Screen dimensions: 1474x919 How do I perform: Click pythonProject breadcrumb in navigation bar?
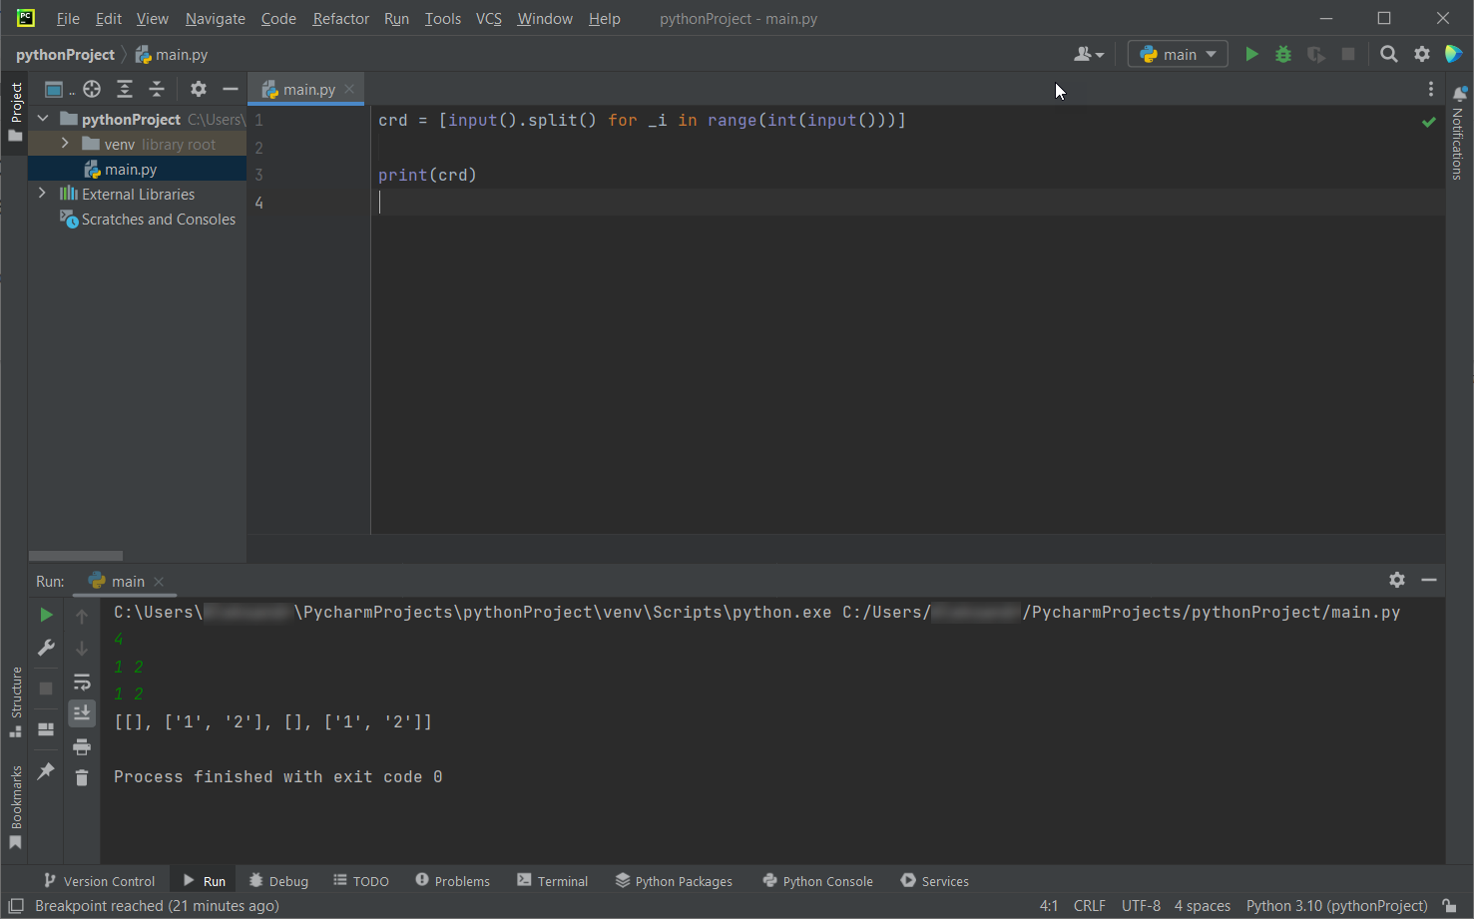tap(65, 54)
